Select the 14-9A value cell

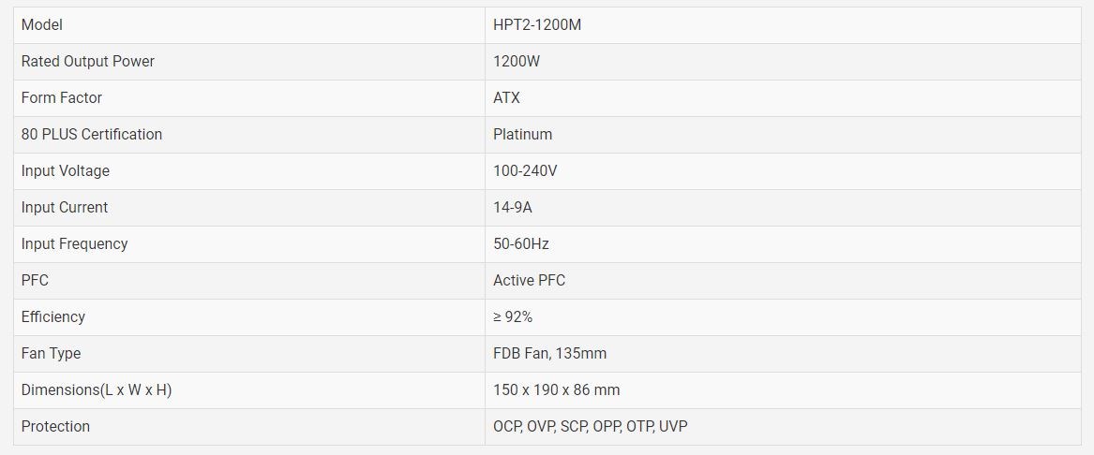click(513, 208)
